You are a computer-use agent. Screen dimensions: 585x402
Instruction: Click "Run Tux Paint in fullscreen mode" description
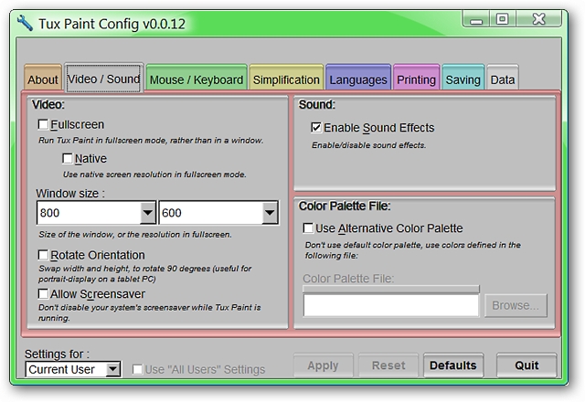click(x=151, y=140)
